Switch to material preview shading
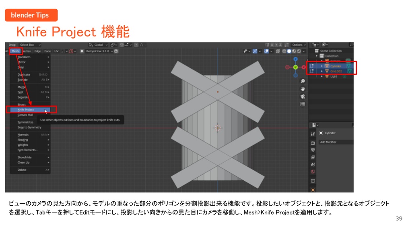412x231 pixels. pyautogui.click(x=294, y=51)
